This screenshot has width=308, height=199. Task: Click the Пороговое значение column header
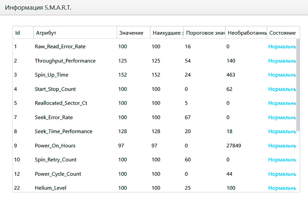204,33
